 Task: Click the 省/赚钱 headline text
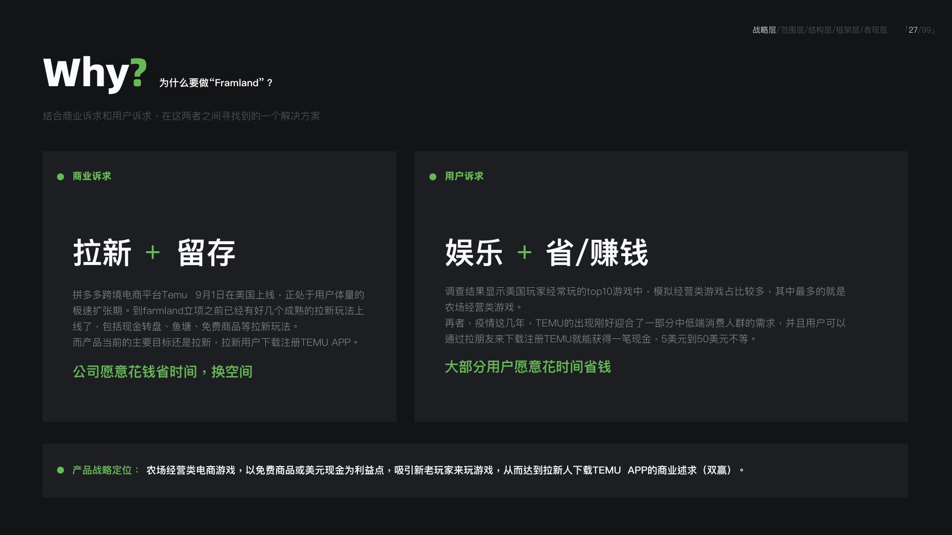597,253
